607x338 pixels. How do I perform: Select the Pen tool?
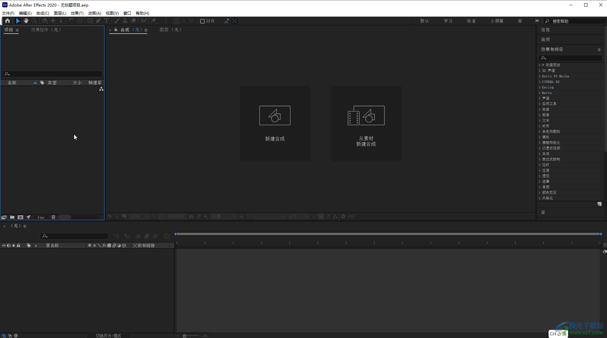98,21
